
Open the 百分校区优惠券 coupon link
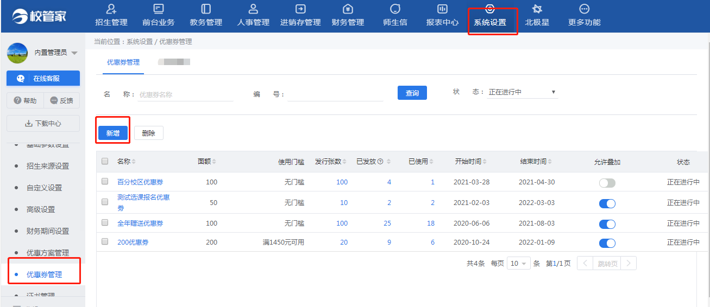pyautogui.click(x=140, y=182)
